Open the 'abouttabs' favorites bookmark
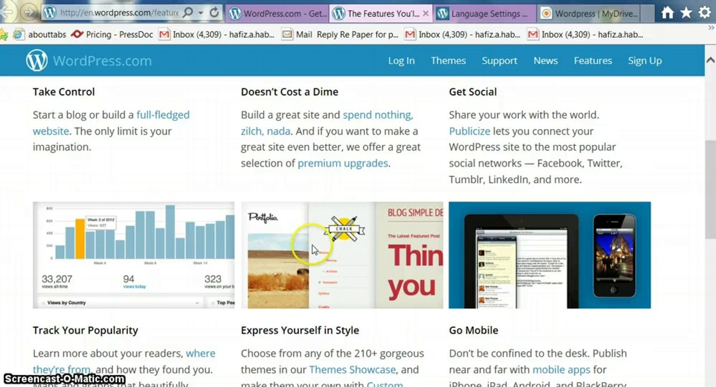The height and width of the screenshot is (387, 716). pos(39,34)
